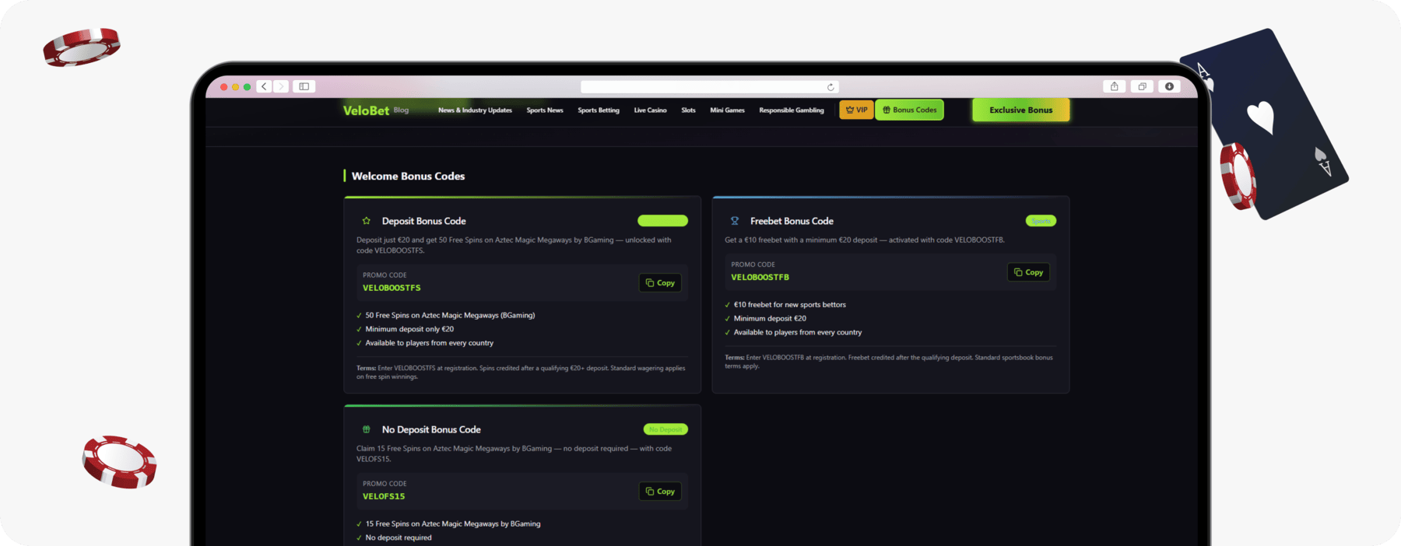Copy the VELOFS15 promo code

[660, 492]
